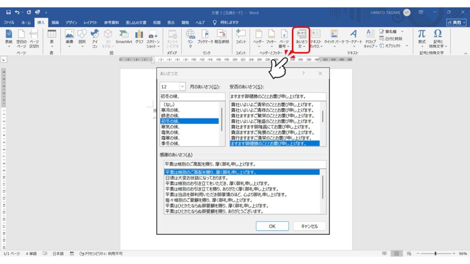Insert a chart with the グラフ icon
Image resolution: width=470 pixels, height=264 pixels.
tap(139, 36)
